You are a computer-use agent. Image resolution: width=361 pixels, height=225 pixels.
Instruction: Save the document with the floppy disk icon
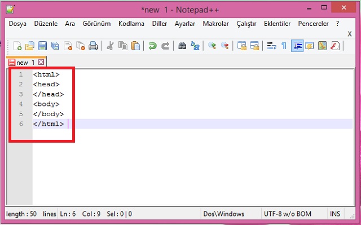pos(42,46)
